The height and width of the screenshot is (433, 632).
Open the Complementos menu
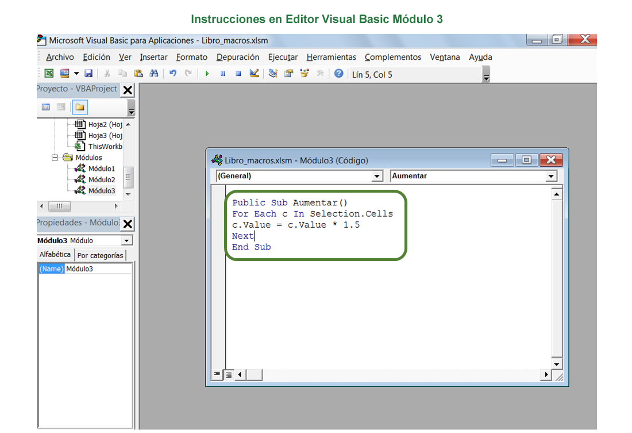tap(393, 58)
